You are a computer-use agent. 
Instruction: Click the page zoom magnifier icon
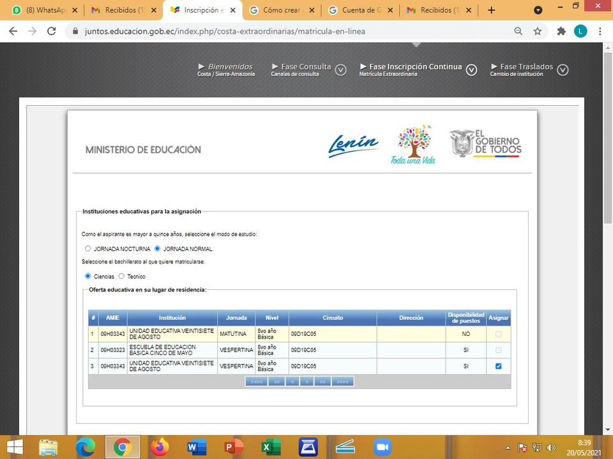coord(518,31)
